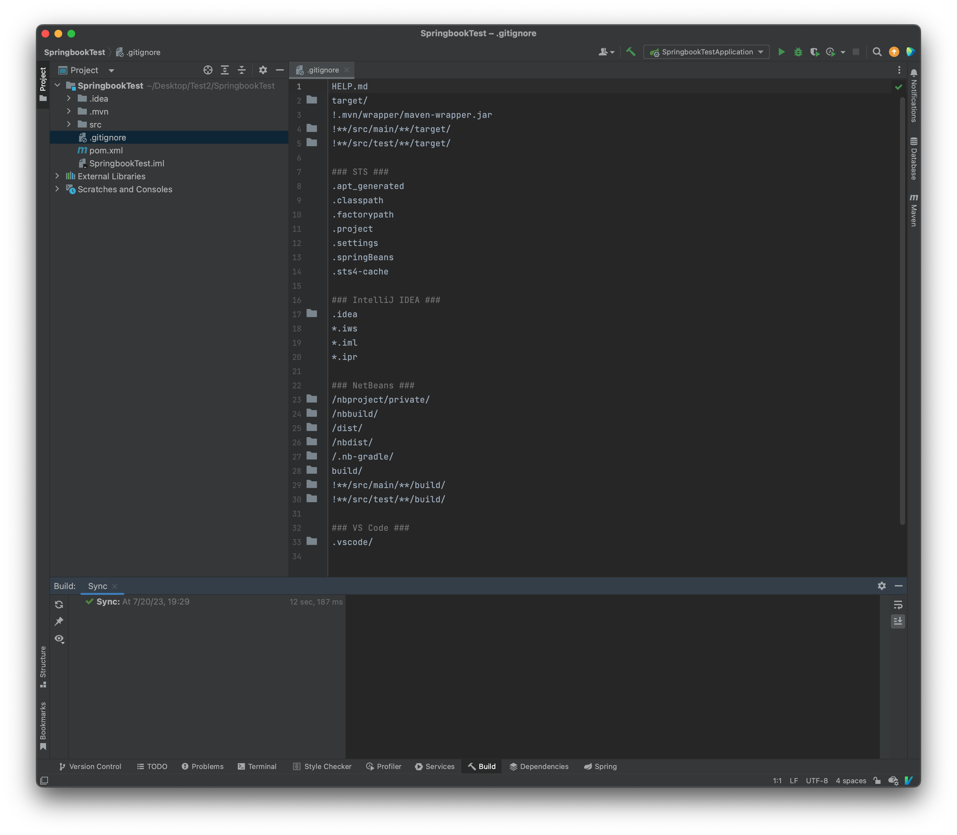Expand the src folder
957x835 pixels.
(69, 124)
